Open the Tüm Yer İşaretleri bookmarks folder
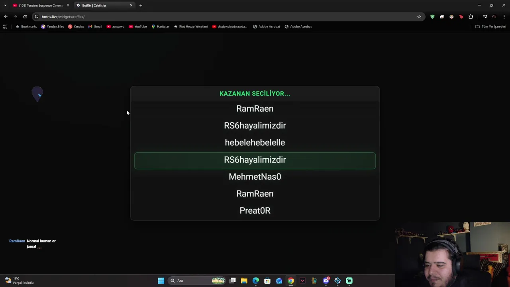510x287 pixels. click(x=491, y=26)
